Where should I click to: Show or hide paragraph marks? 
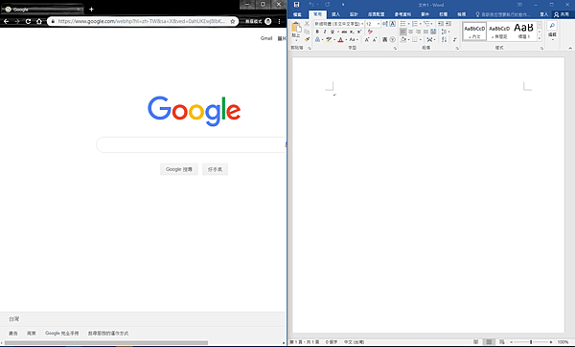point(454,39)
